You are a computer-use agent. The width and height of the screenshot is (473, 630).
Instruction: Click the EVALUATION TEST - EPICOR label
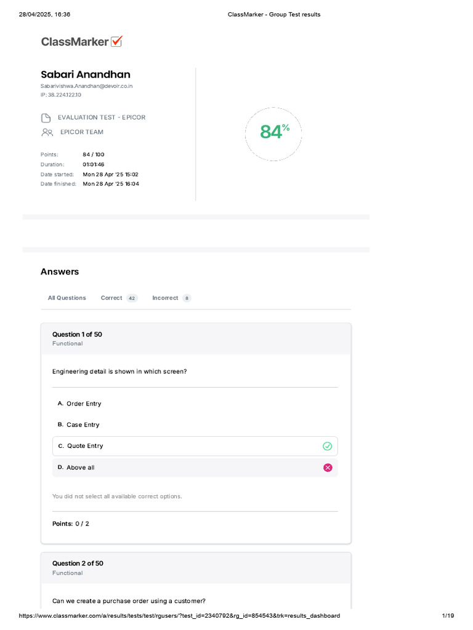coord(102,118)
